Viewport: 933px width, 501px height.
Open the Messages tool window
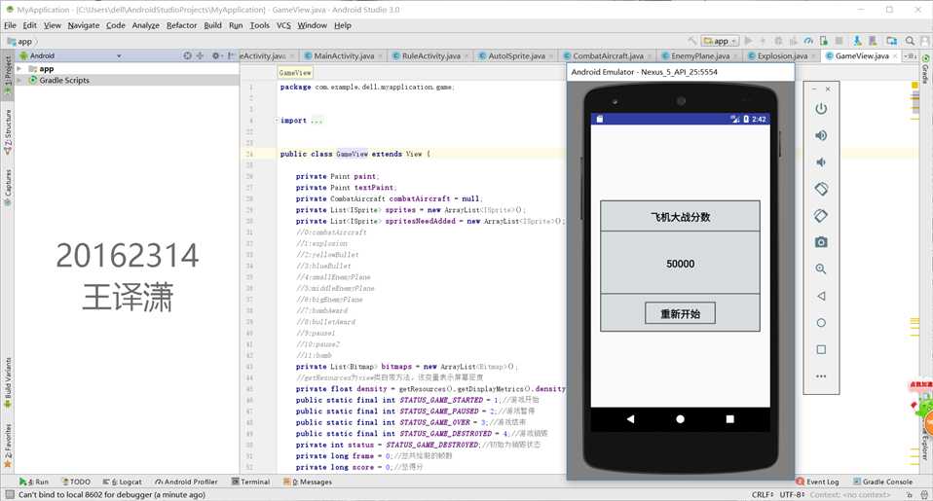pos(308,482)
